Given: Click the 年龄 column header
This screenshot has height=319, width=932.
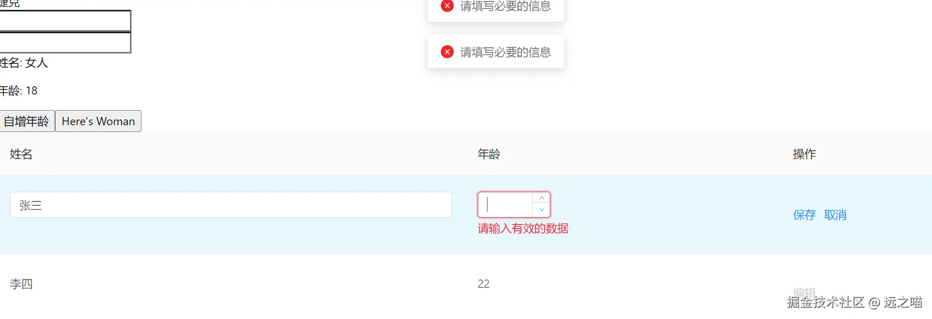Looking at the screenshot, I should point(489,154).
